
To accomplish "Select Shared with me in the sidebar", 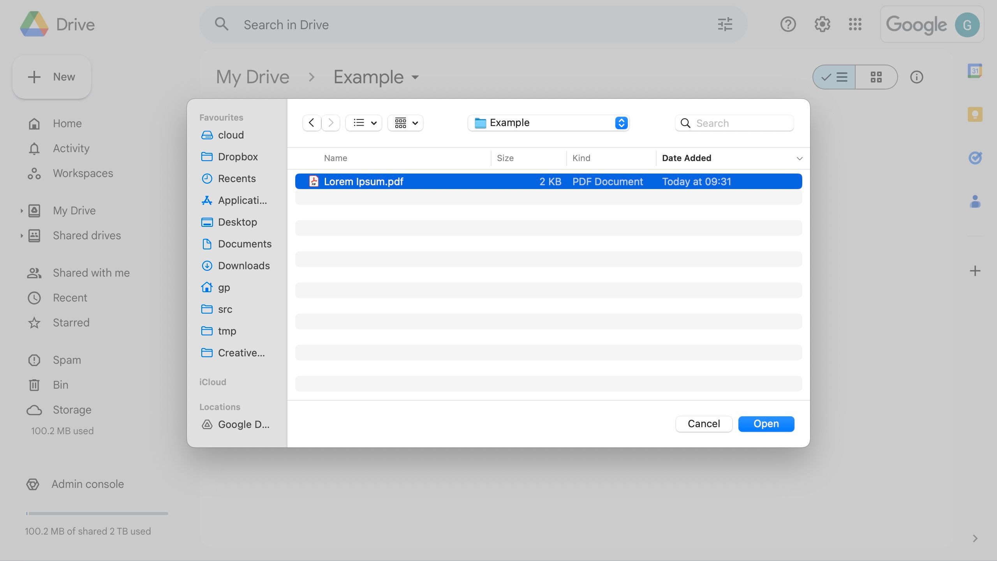I will click(x=91, y=273).
